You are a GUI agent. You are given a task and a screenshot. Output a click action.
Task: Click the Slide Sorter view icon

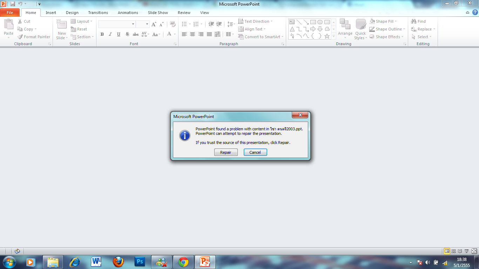coord(453,251)
